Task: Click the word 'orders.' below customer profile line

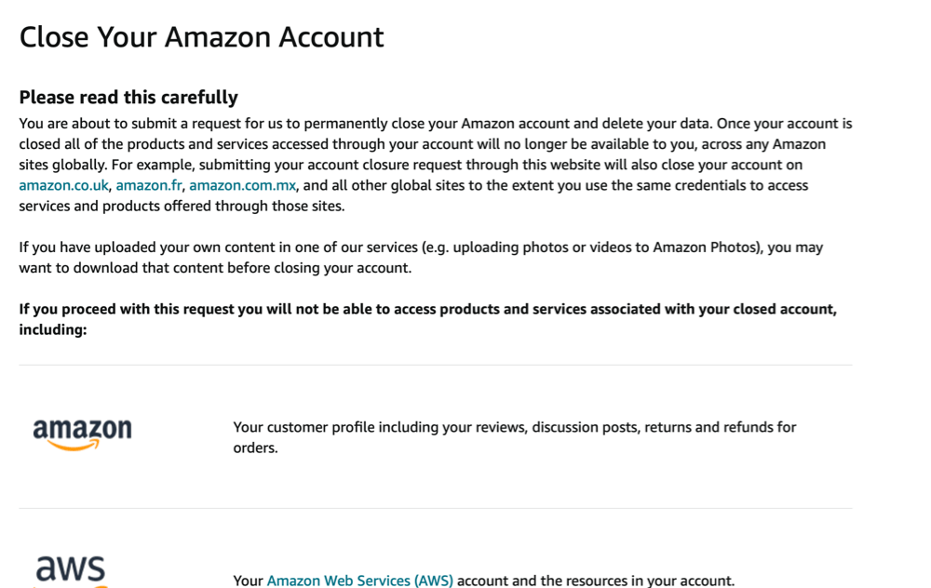Action: click(x=255, y=448)
